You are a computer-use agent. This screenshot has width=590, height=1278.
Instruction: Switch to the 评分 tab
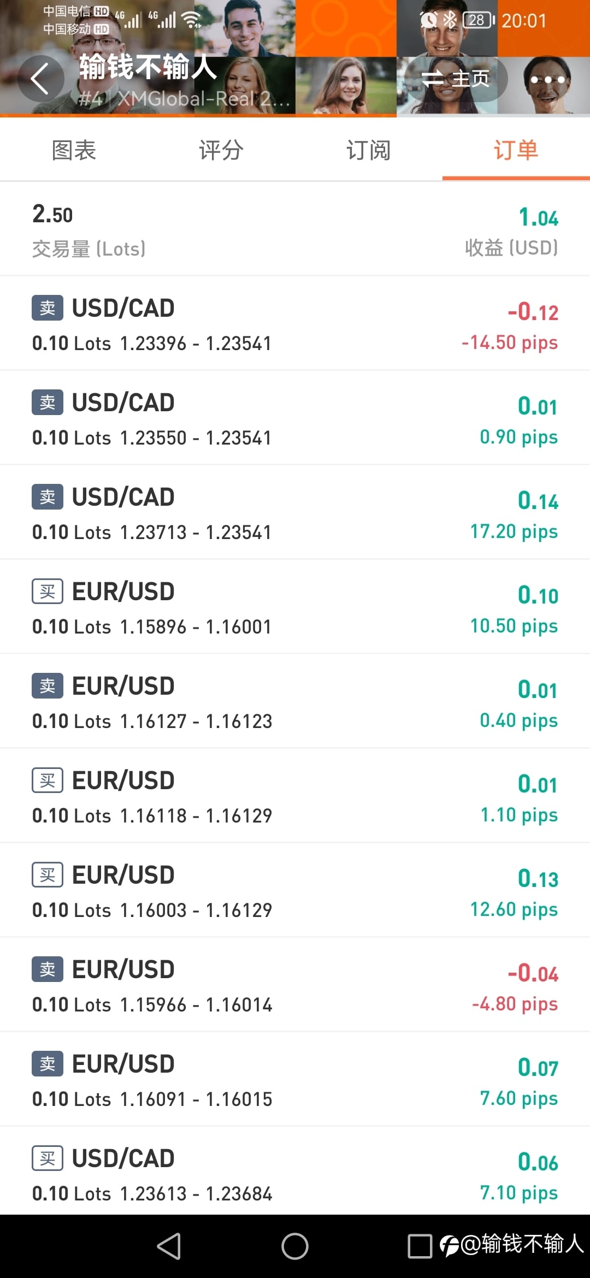[221, 150]
